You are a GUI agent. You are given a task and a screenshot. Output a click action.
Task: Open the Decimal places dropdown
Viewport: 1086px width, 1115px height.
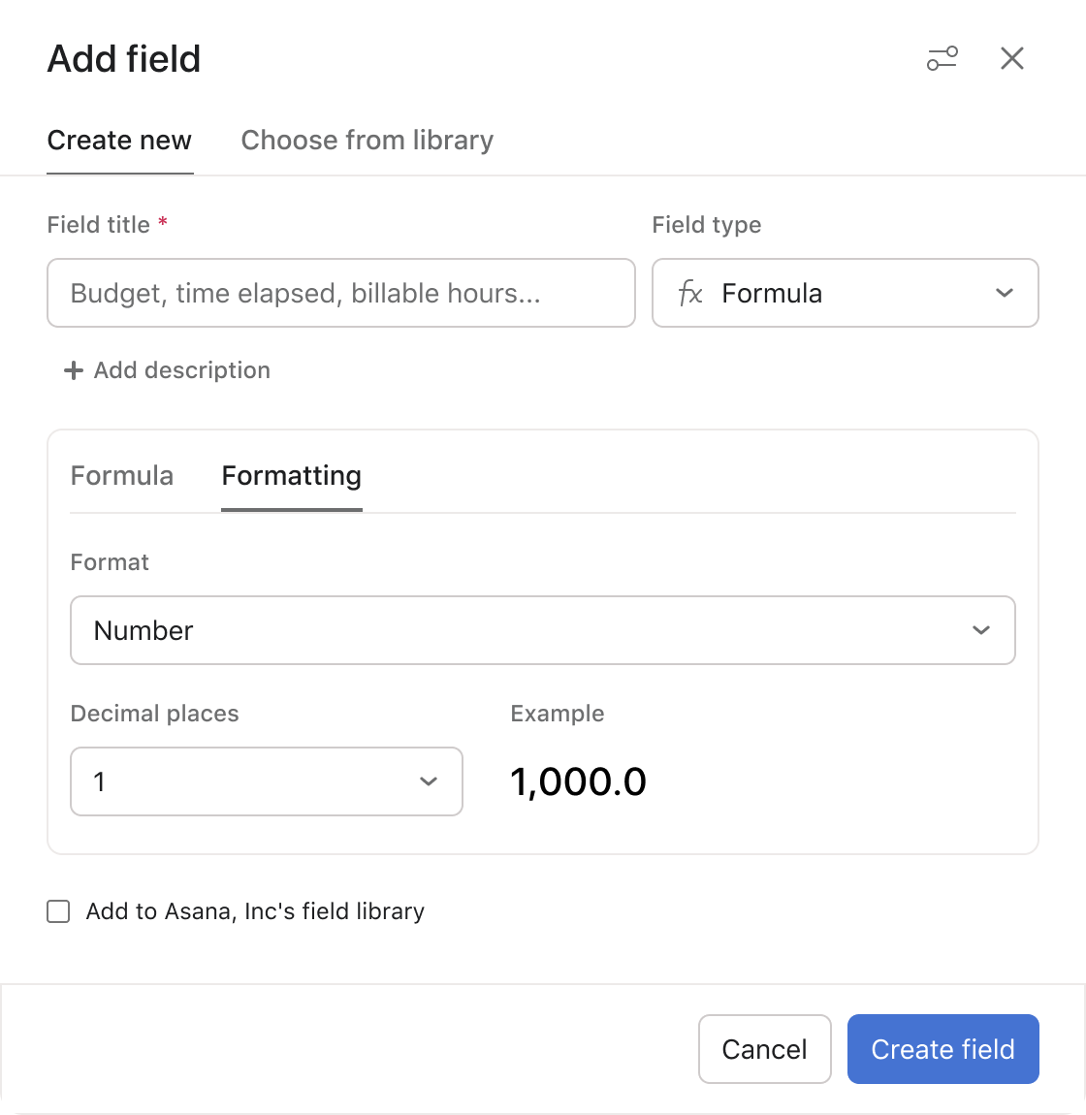(266, 781)
